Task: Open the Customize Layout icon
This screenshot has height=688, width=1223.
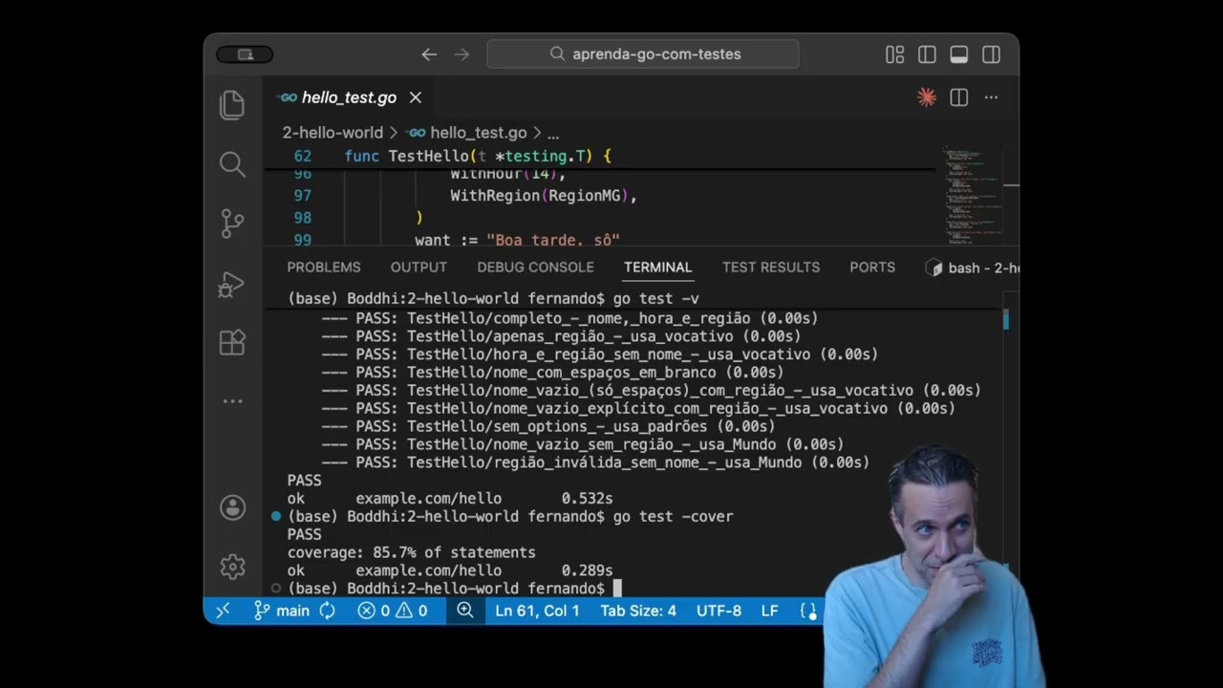Action: (x=894, y=54)
